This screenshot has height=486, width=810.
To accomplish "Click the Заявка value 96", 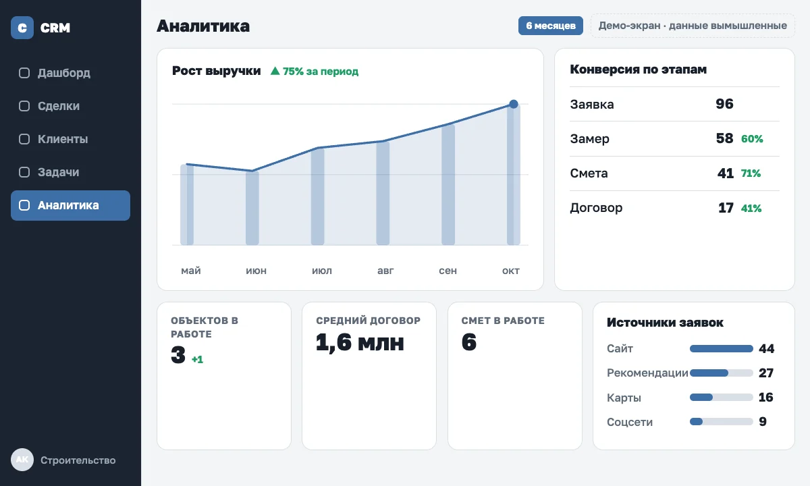I will pyautogui.click(x=724, y=104).
